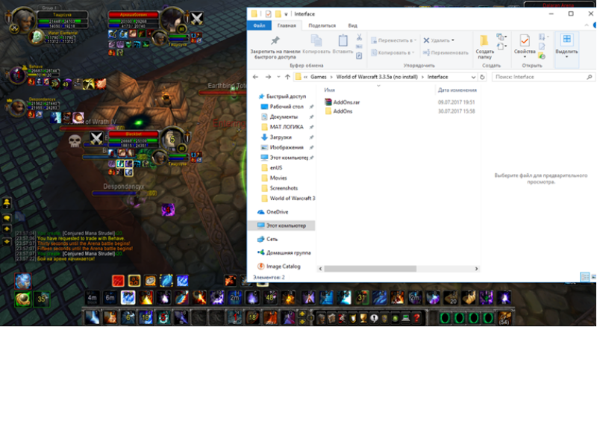The image size is (597, 448).
Task: Switch to large-icons view in status bar
Action: point(592,277)
